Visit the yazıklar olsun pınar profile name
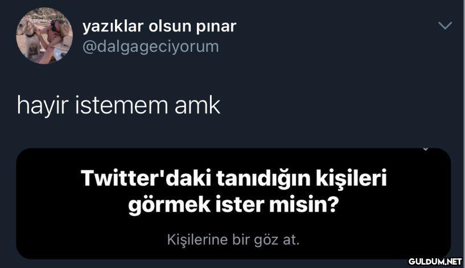Image resolution: width=465 pixels, height=268 pixels. pos(159,26)
